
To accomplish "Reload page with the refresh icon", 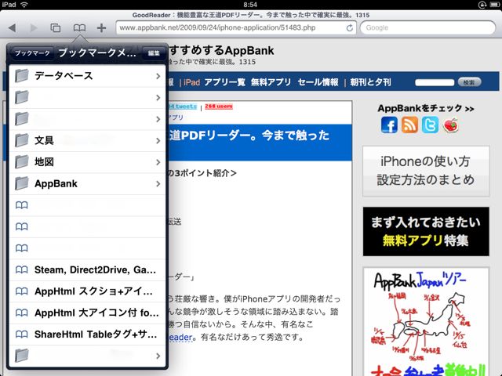I will [x=350, y=28].
